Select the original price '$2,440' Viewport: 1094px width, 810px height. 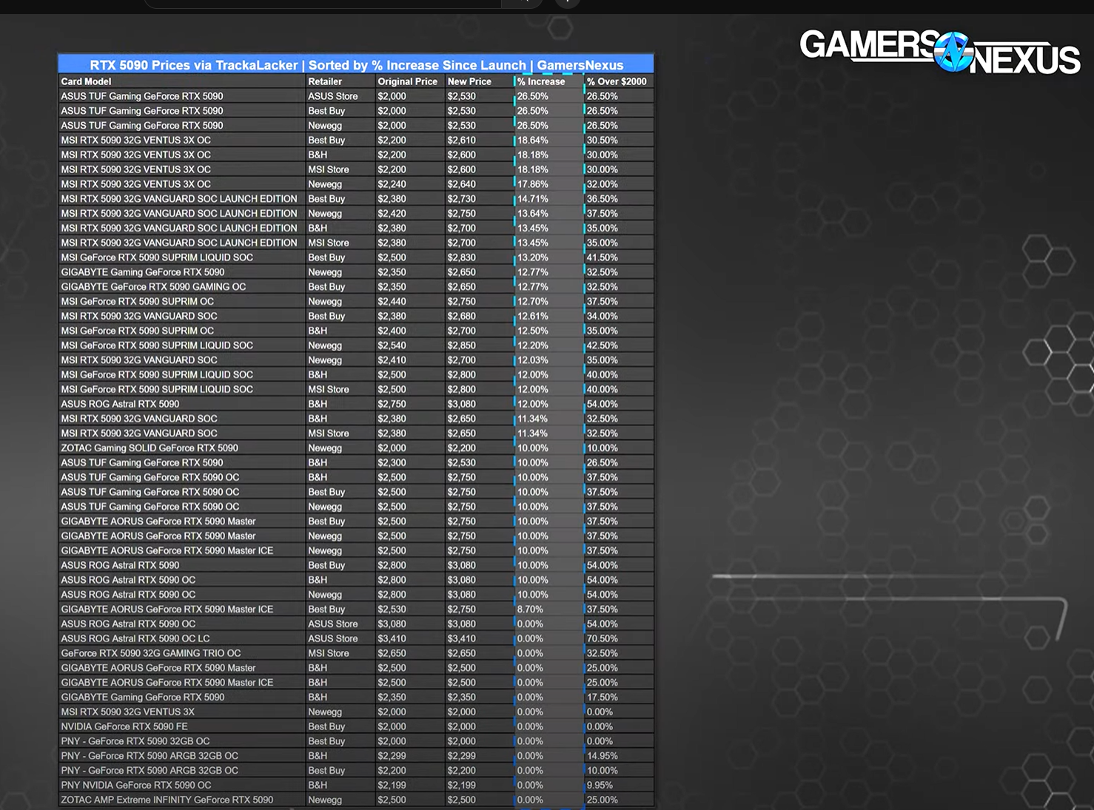click(392, 301)
